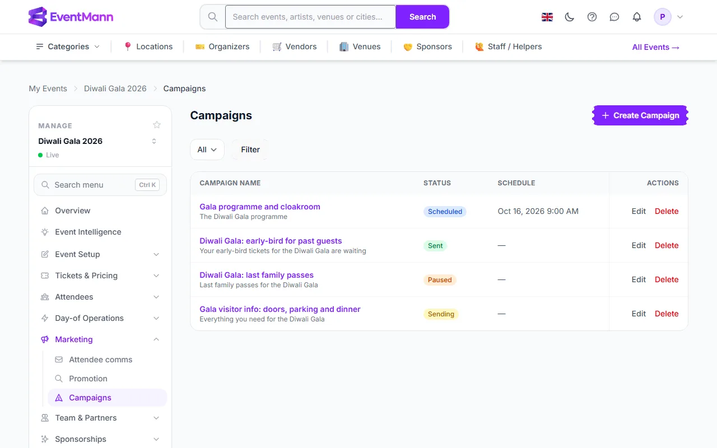717x448 pixels.
Task: Open Promotion submenu item
Action: point(108,379)
